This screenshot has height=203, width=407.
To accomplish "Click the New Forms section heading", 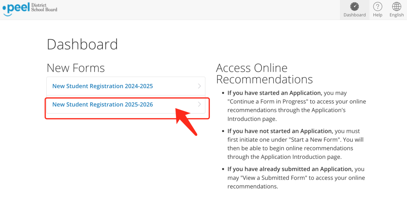I will [75, 68].
